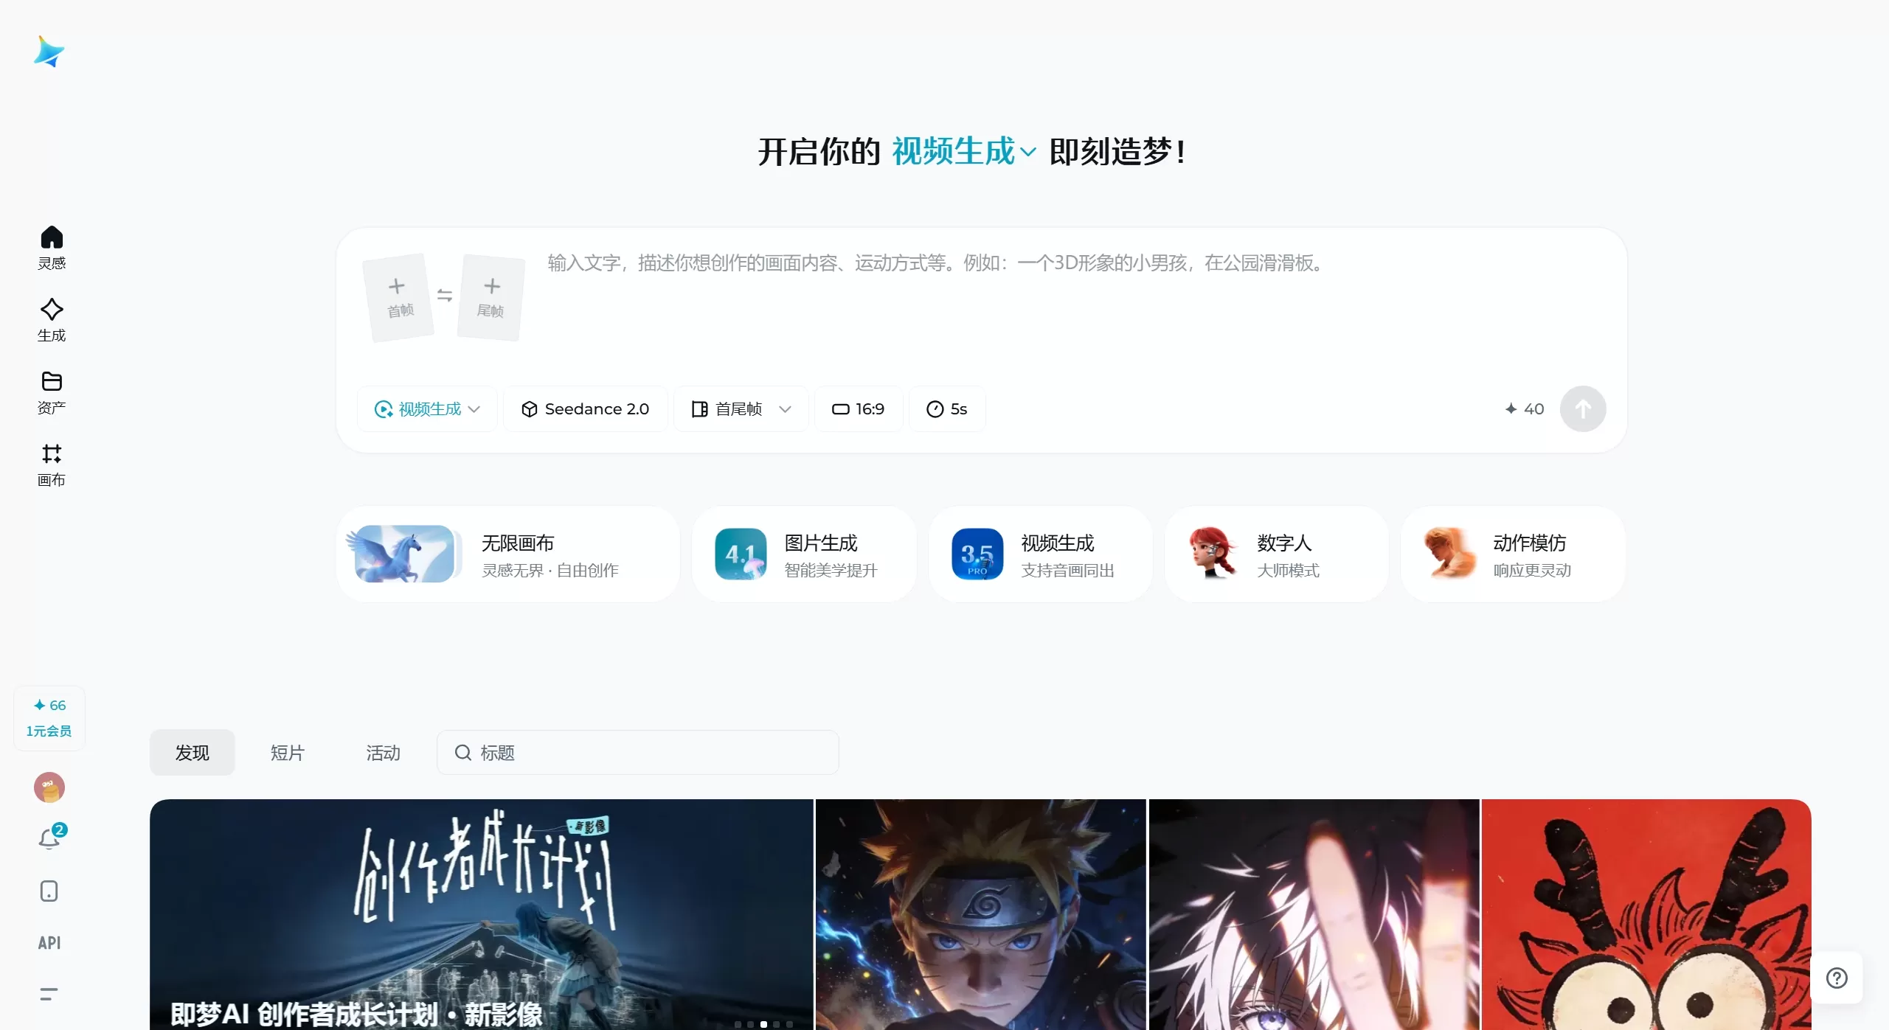Click the search magnifier icon
The height and width of the screenshot is (1030, 1889).
(x=462, y=752)
